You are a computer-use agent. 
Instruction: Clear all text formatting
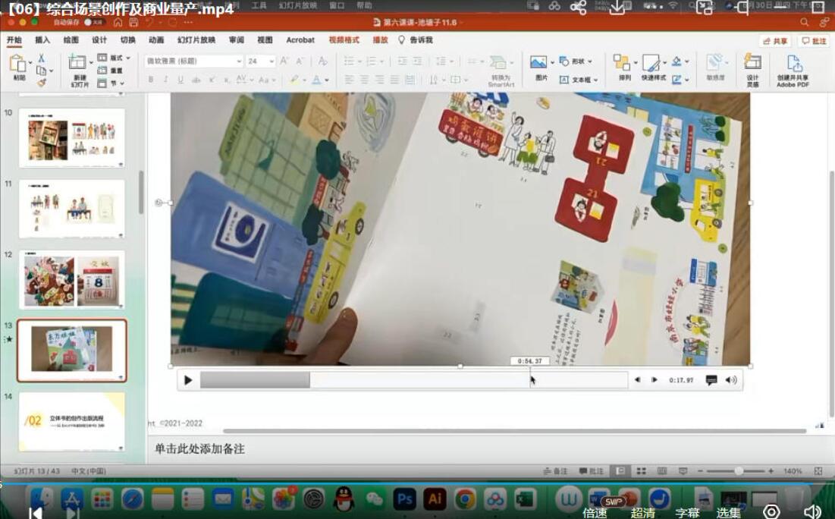[323, 61]
